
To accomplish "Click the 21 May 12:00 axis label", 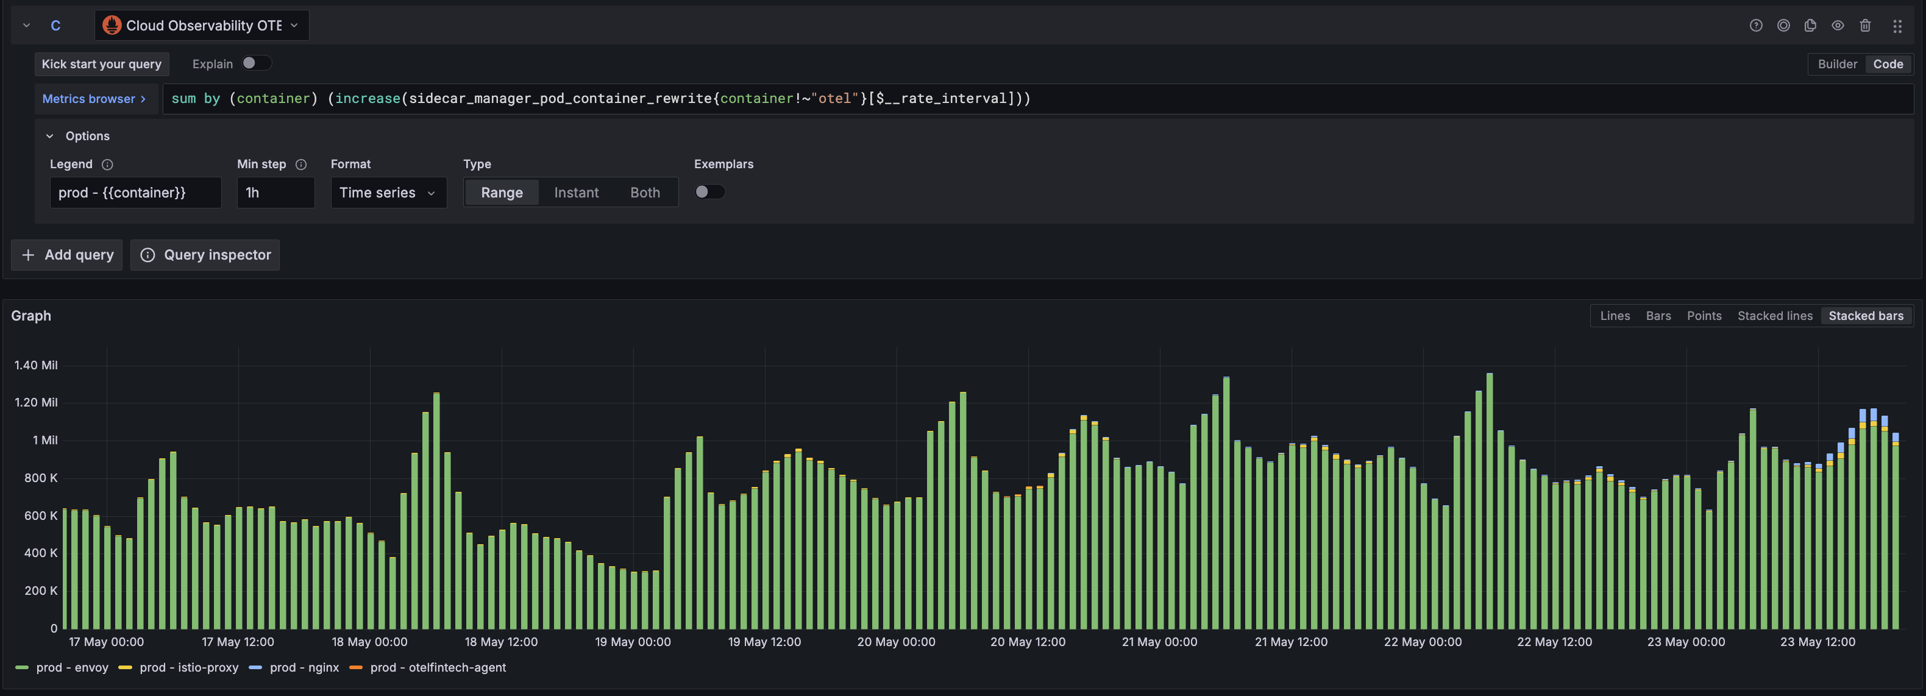I will pyautogui.click(x=1292, y=642).
